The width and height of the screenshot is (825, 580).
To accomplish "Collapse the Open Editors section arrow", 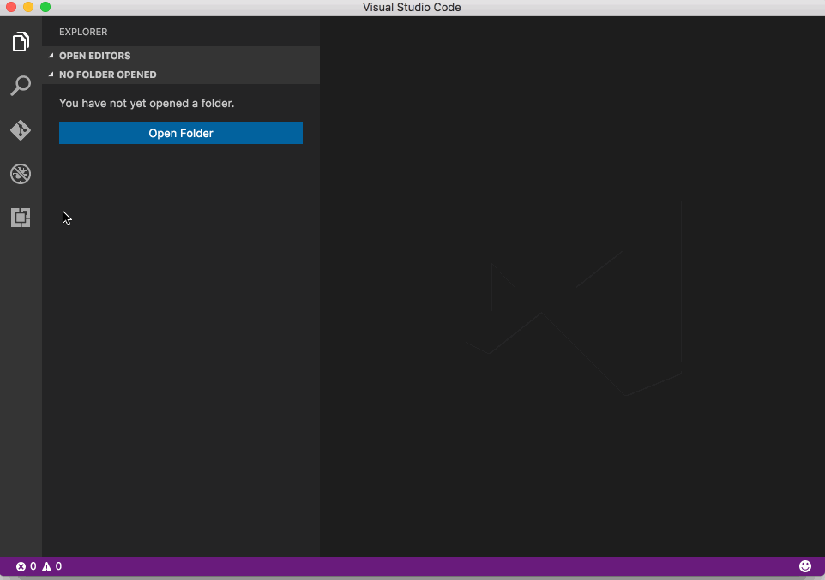I will pos(51,55).
